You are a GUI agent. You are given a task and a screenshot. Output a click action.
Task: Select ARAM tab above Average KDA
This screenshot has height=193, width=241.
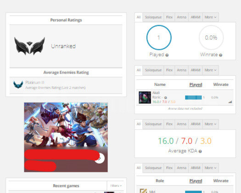(196, 124)
